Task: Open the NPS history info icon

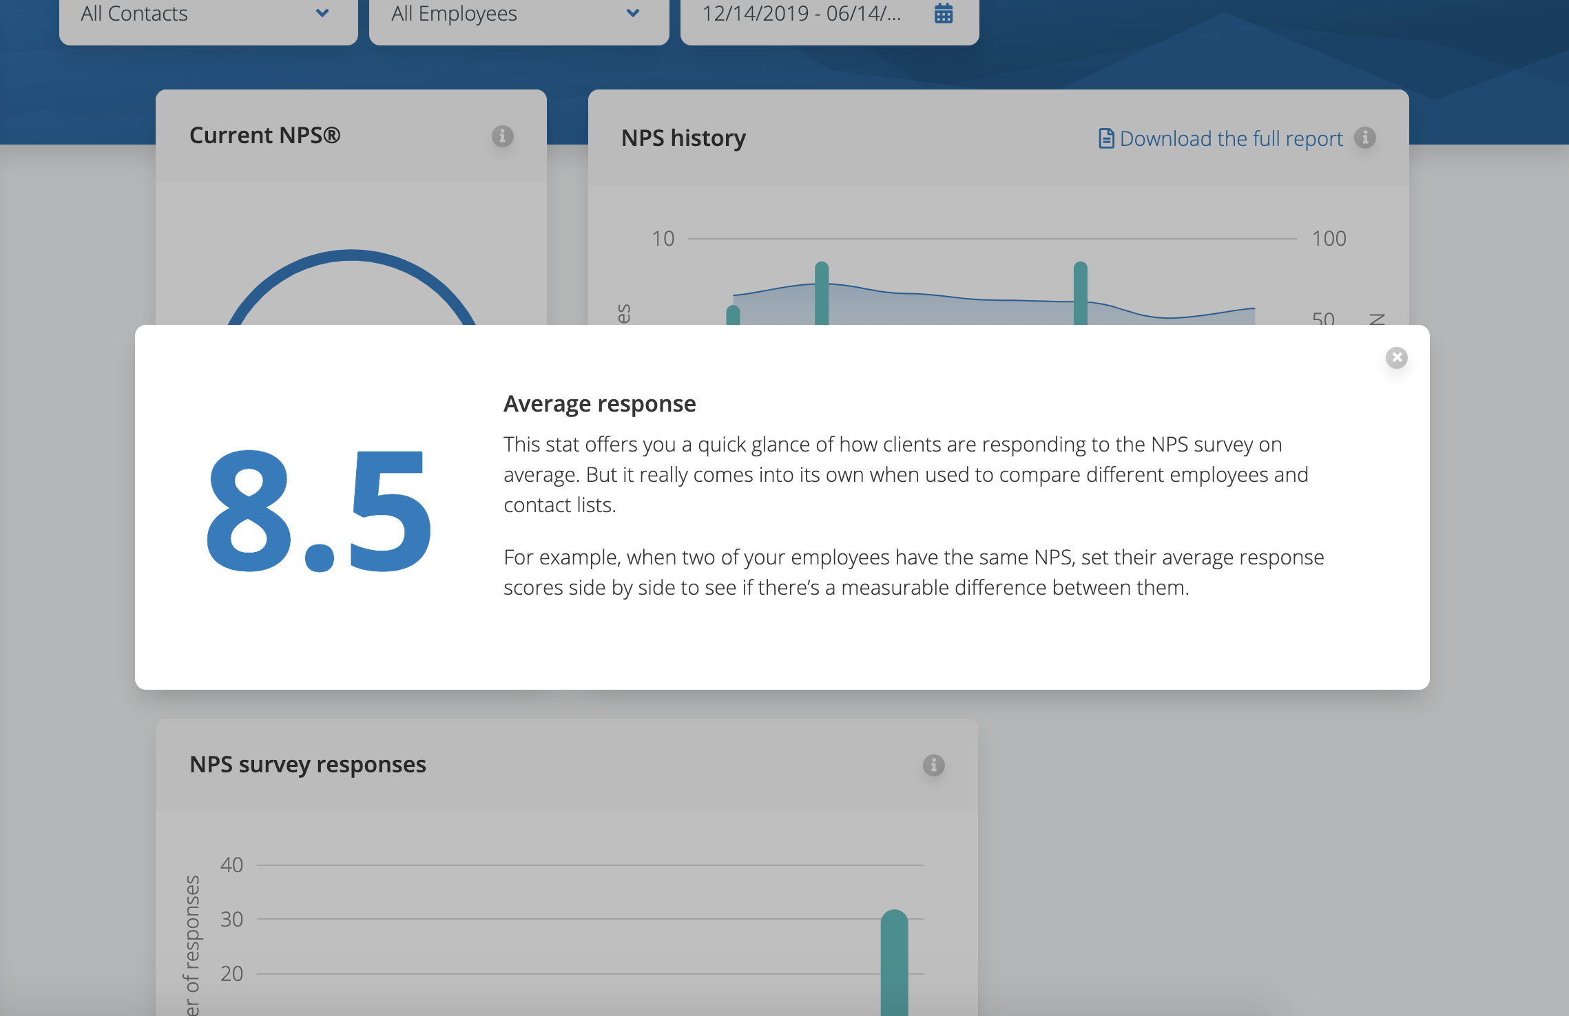Action: coord(1364,138)
